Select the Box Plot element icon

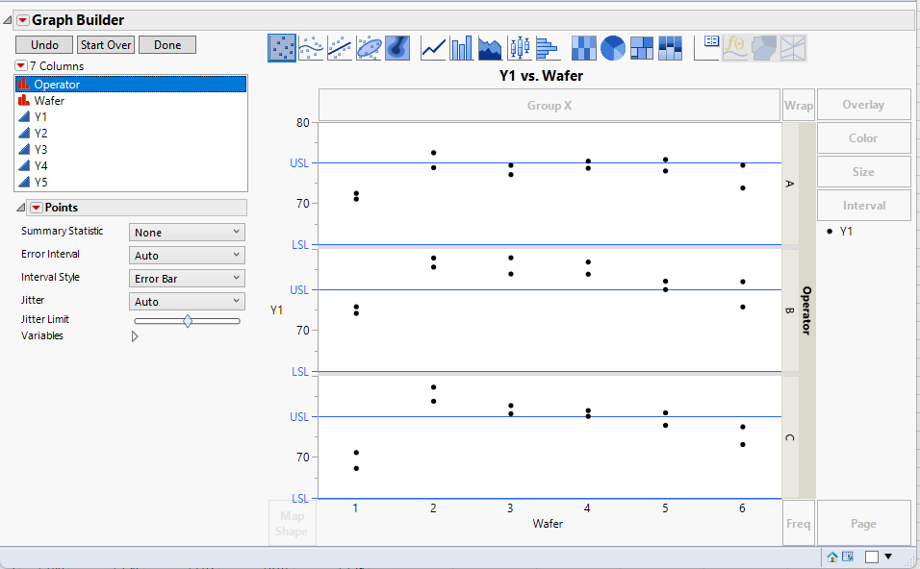click(519, 47)
